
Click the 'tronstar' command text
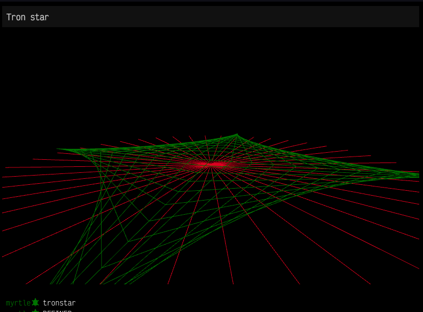pos(59,303)
